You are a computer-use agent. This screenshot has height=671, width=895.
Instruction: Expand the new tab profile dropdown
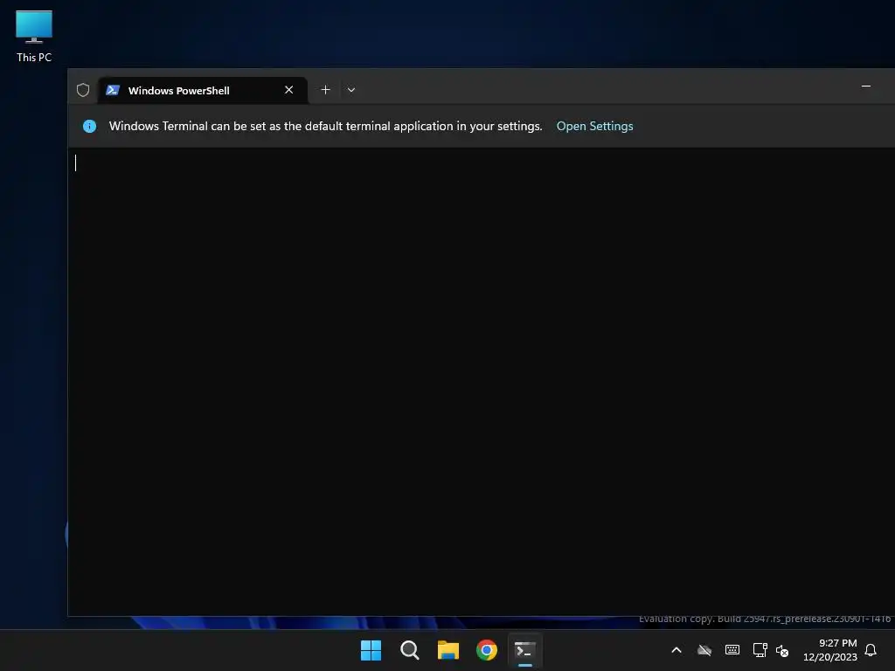pos(351,90)
